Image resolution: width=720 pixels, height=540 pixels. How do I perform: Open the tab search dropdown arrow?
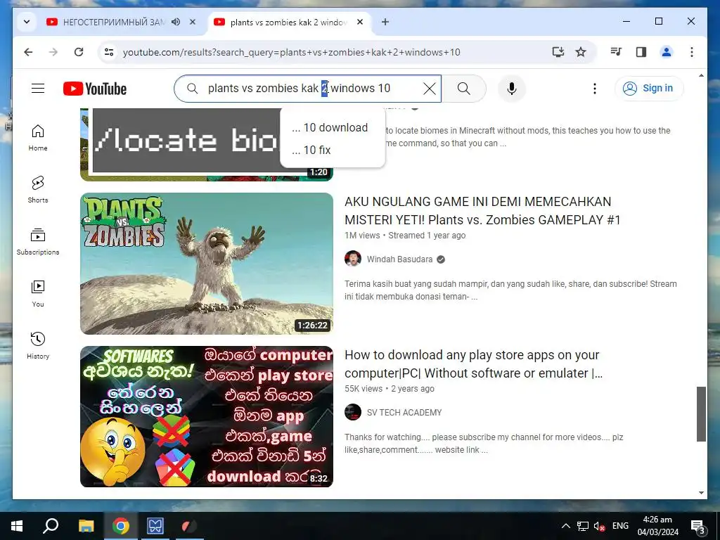click(x=27, y=22)
